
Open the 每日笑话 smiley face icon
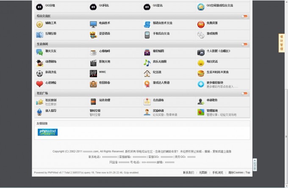[201, 63]
